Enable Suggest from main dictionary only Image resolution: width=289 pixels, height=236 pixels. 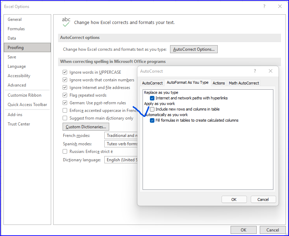[65, 118]
